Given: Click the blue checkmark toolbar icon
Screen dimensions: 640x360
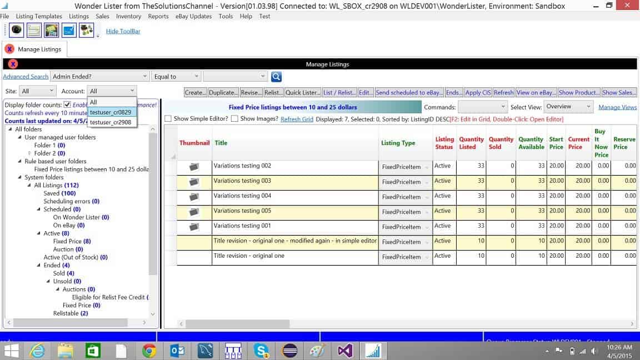Looking at the screenshot, I should [x=68, y=29].
